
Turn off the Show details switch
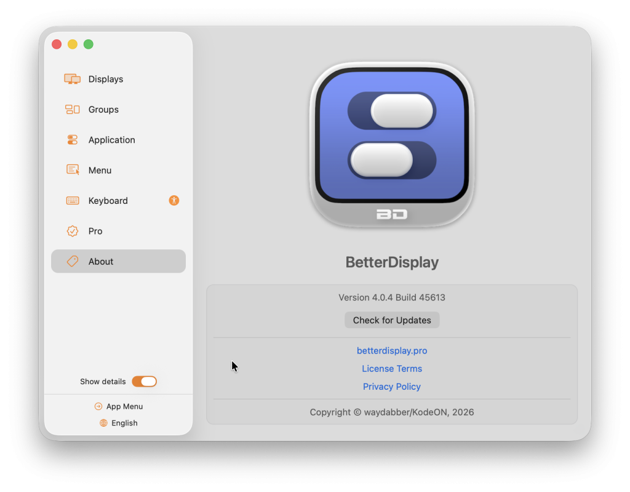pyautogui.click(x=145, y=382)
